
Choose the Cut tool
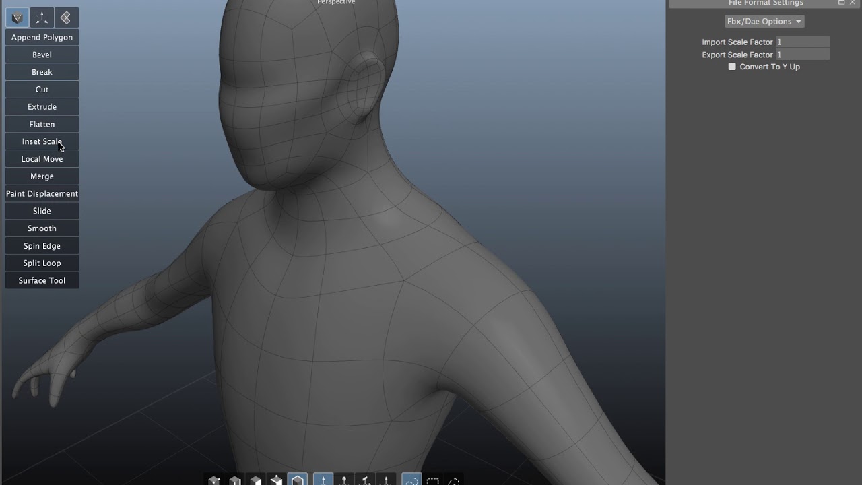tap(42, 90)
